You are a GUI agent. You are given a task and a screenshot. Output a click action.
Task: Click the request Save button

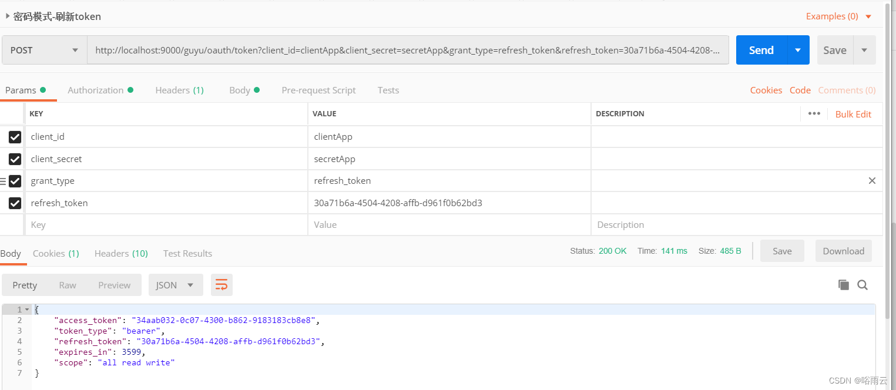(x=835, y=50)
